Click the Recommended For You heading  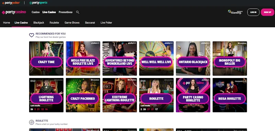point(51,34)
